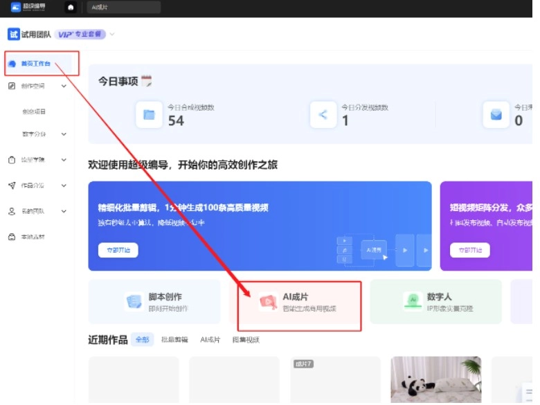Open the 试用团队 dropdown arrow beside the VIP badge

point(112,35)
